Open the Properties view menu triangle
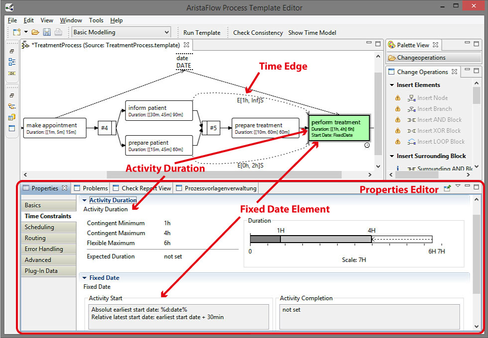This screenshot has height=338, width=488. point(458,186)
